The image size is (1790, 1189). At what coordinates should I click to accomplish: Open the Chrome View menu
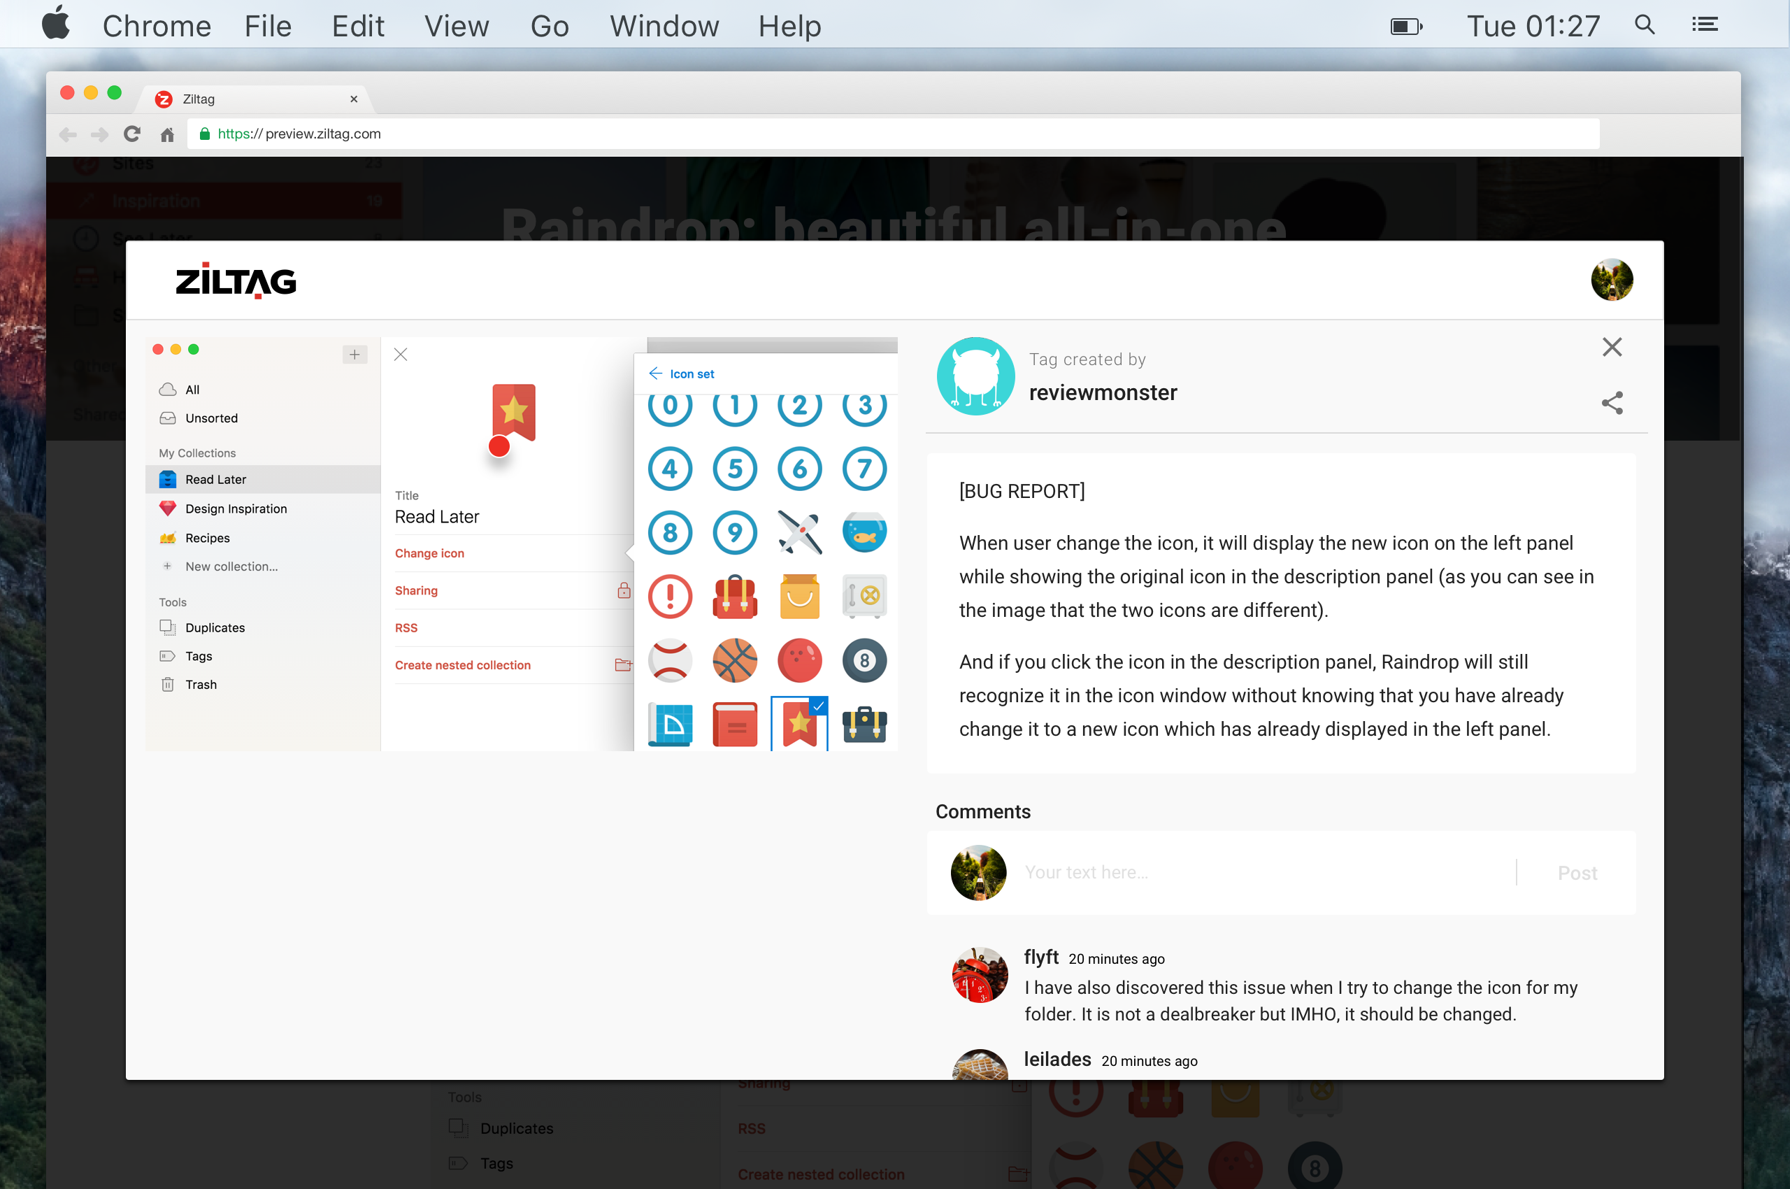click(x=457, y=26)
